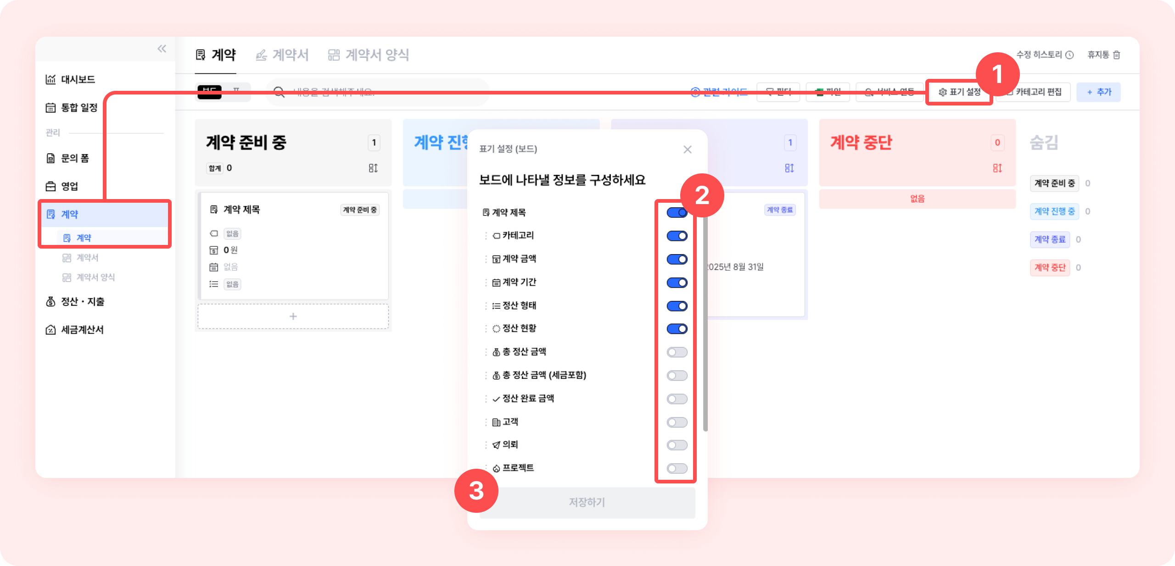Turn on the 고객 toggle

click(x=677, y=422)
